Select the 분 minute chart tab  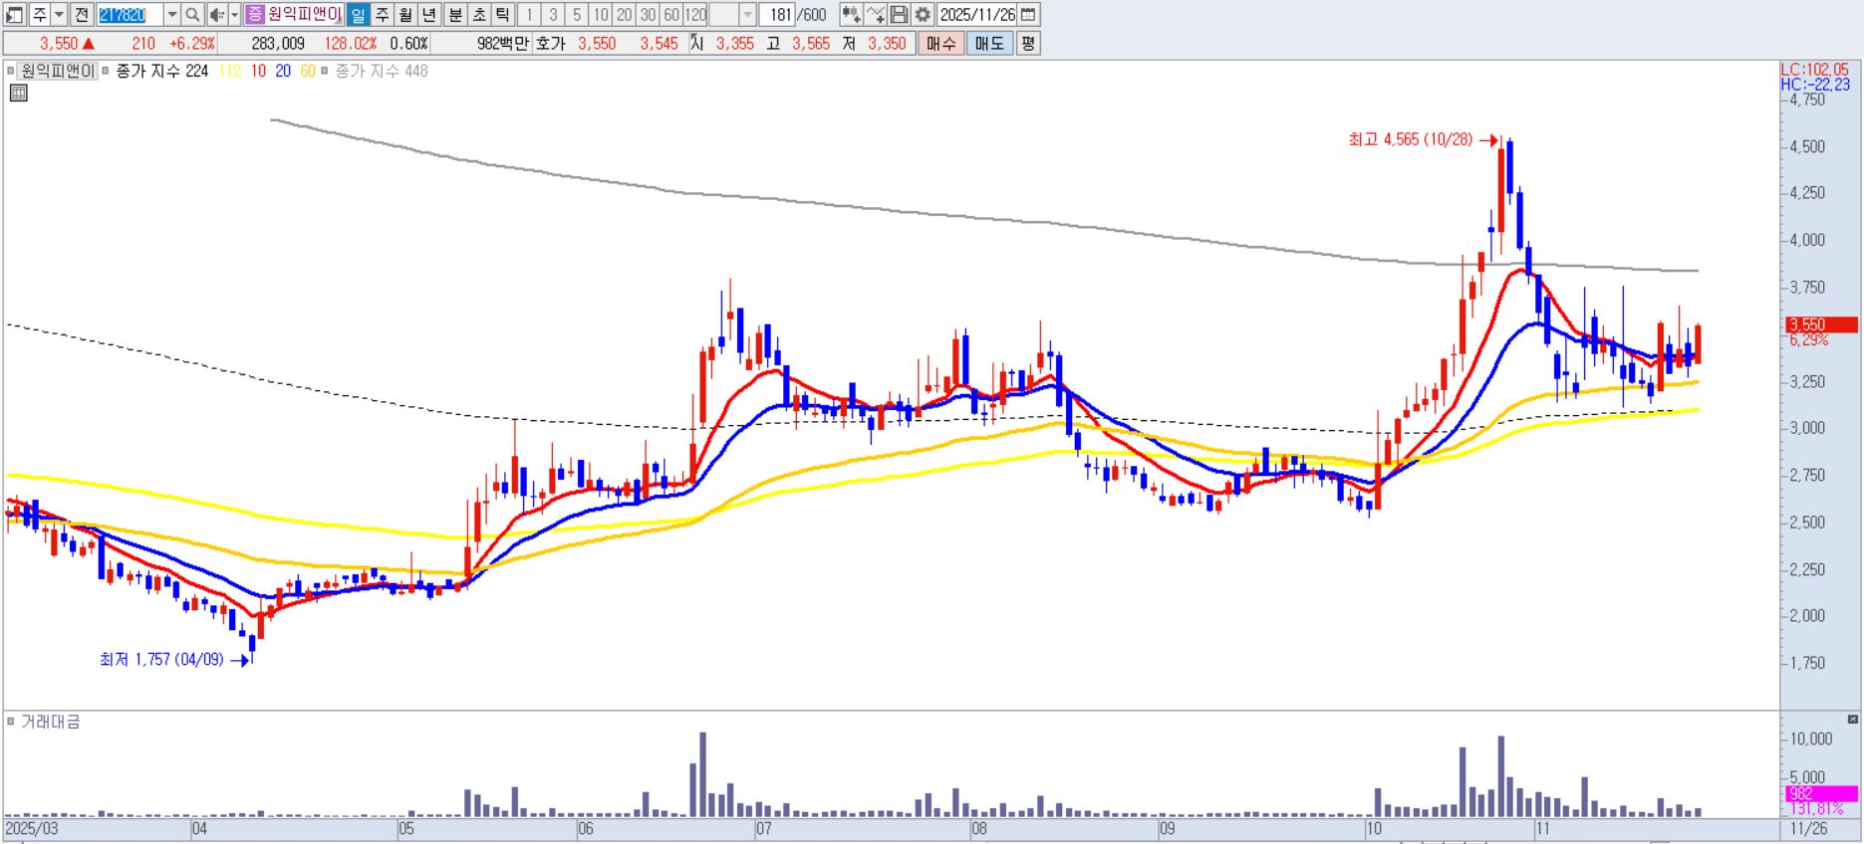click(x=454, y=15)
